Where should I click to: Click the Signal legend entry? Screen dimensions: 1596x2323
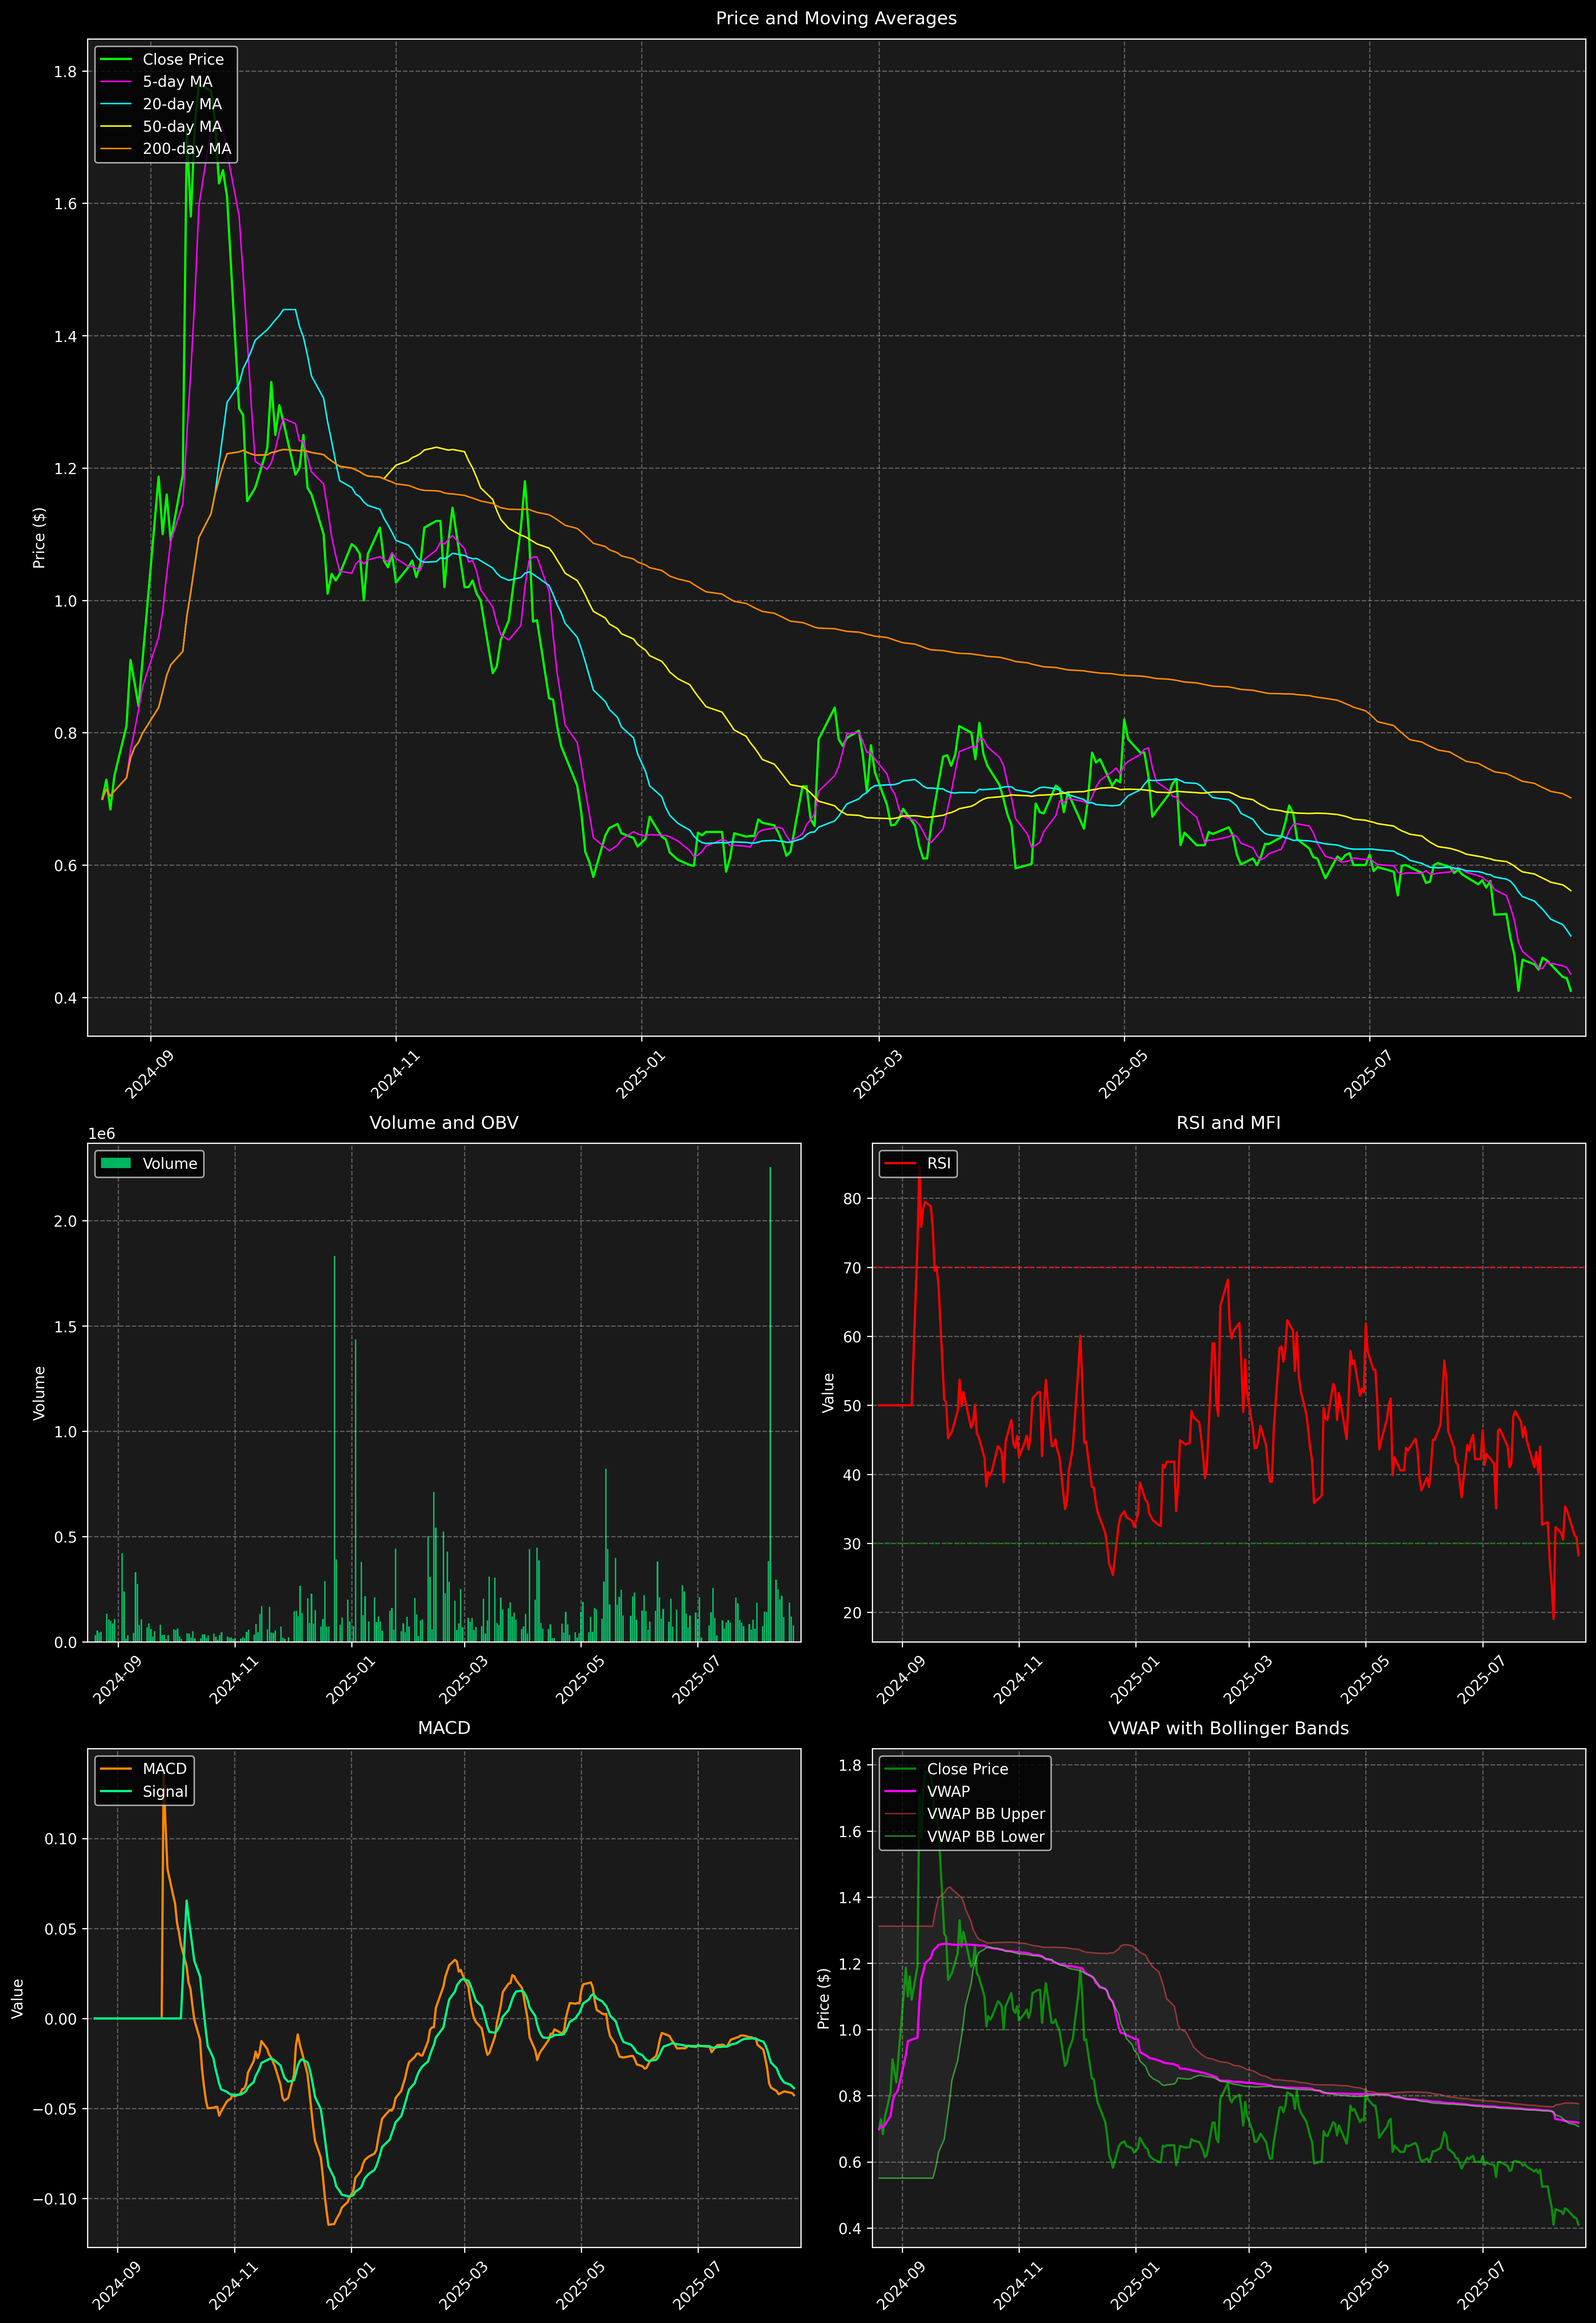(x=165, y=1791)
